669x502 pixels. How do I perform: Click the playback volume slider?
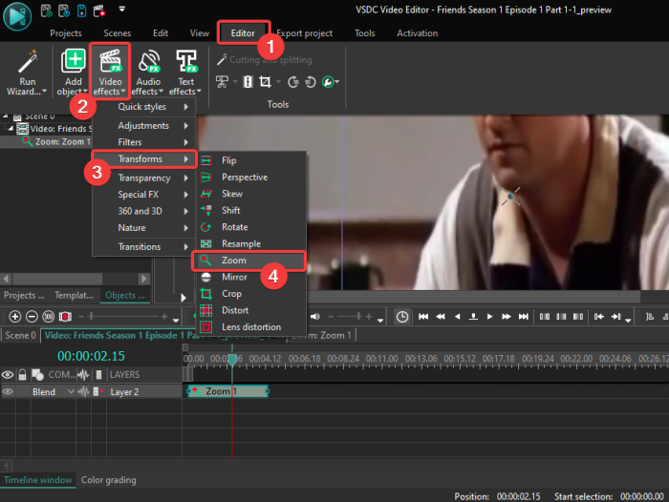(x=351, y=316)
